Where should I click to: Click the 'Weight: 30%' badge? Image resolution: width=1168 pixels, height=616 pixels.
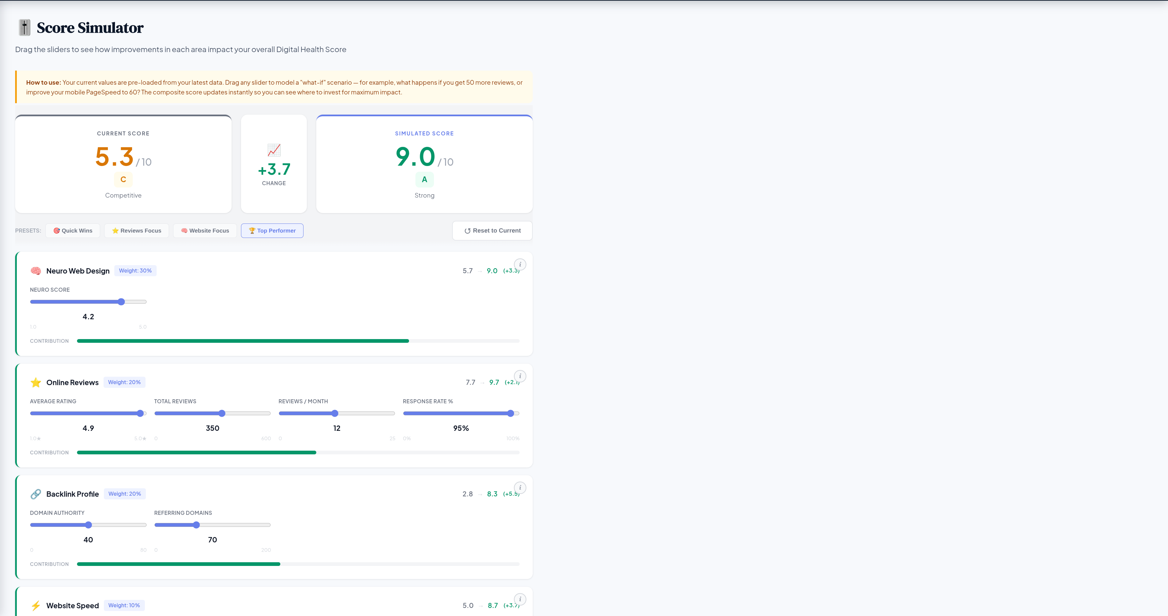135,271
